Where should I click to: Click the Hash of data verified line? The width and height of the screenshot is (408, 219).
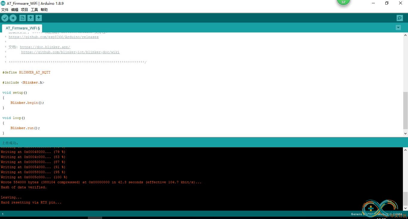coord(24,187)
